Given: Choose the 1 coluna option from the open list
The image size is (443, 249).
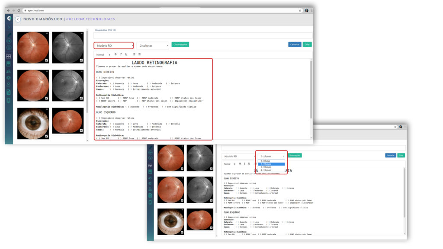Looking at the screenshot, I should 271,161.
